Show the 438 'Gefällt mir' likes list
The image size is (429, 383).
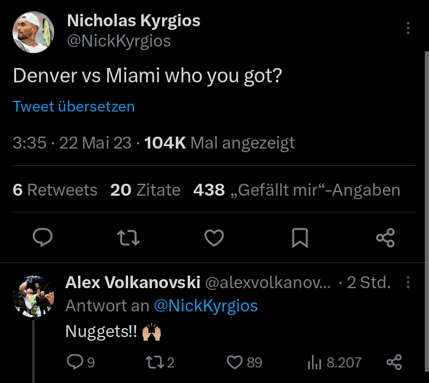coord(297,190)
